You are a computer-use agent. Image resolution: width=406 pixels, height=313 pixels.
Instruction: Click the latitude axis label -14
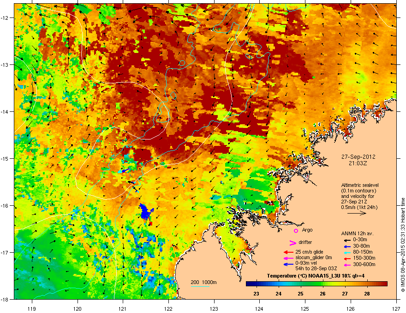tap(5, 111)
